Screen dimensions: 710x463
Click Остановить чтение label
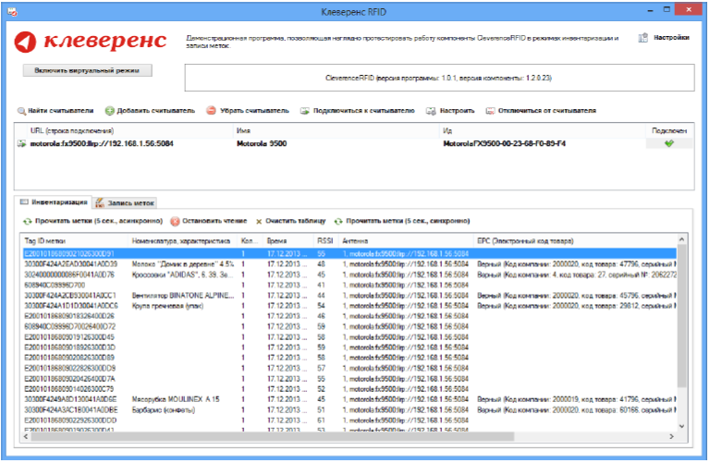point(214,221)
